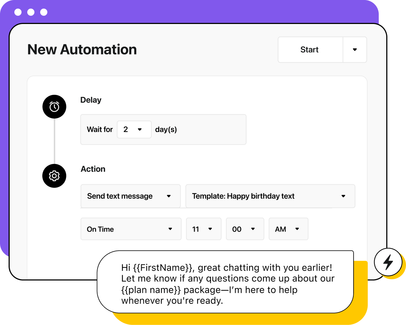Open the minutes dropdown showing 00

pyautogui.click(x=245, y=229)
